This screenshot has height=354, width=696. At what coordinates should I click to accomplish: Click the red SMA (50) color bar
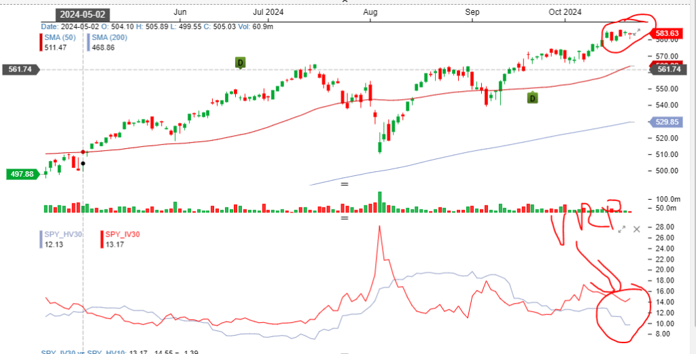click(41, 42)
